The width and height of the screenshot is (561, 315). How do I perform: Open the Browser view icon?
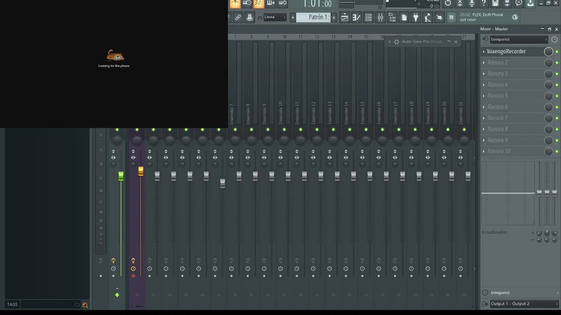392,17
